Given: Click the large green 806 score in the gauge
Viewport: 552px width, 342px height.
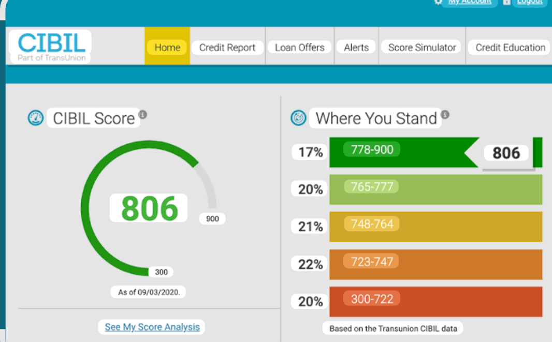Looking at the screenshot, I should [x=149, y=208].
